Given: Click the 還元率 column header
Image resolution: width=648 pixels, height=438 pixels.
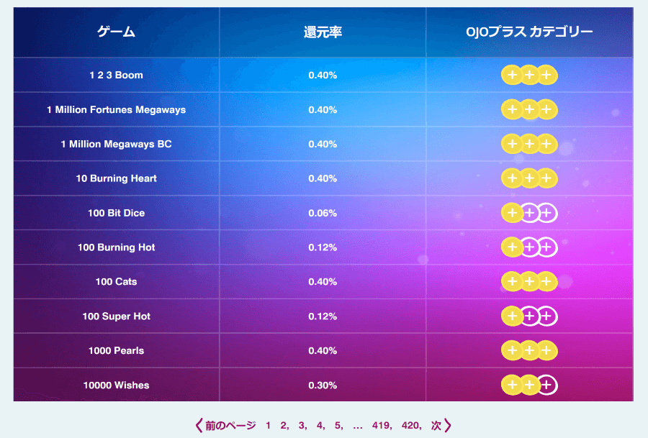Looking at the screenshot, I should [x=323, y=32].
